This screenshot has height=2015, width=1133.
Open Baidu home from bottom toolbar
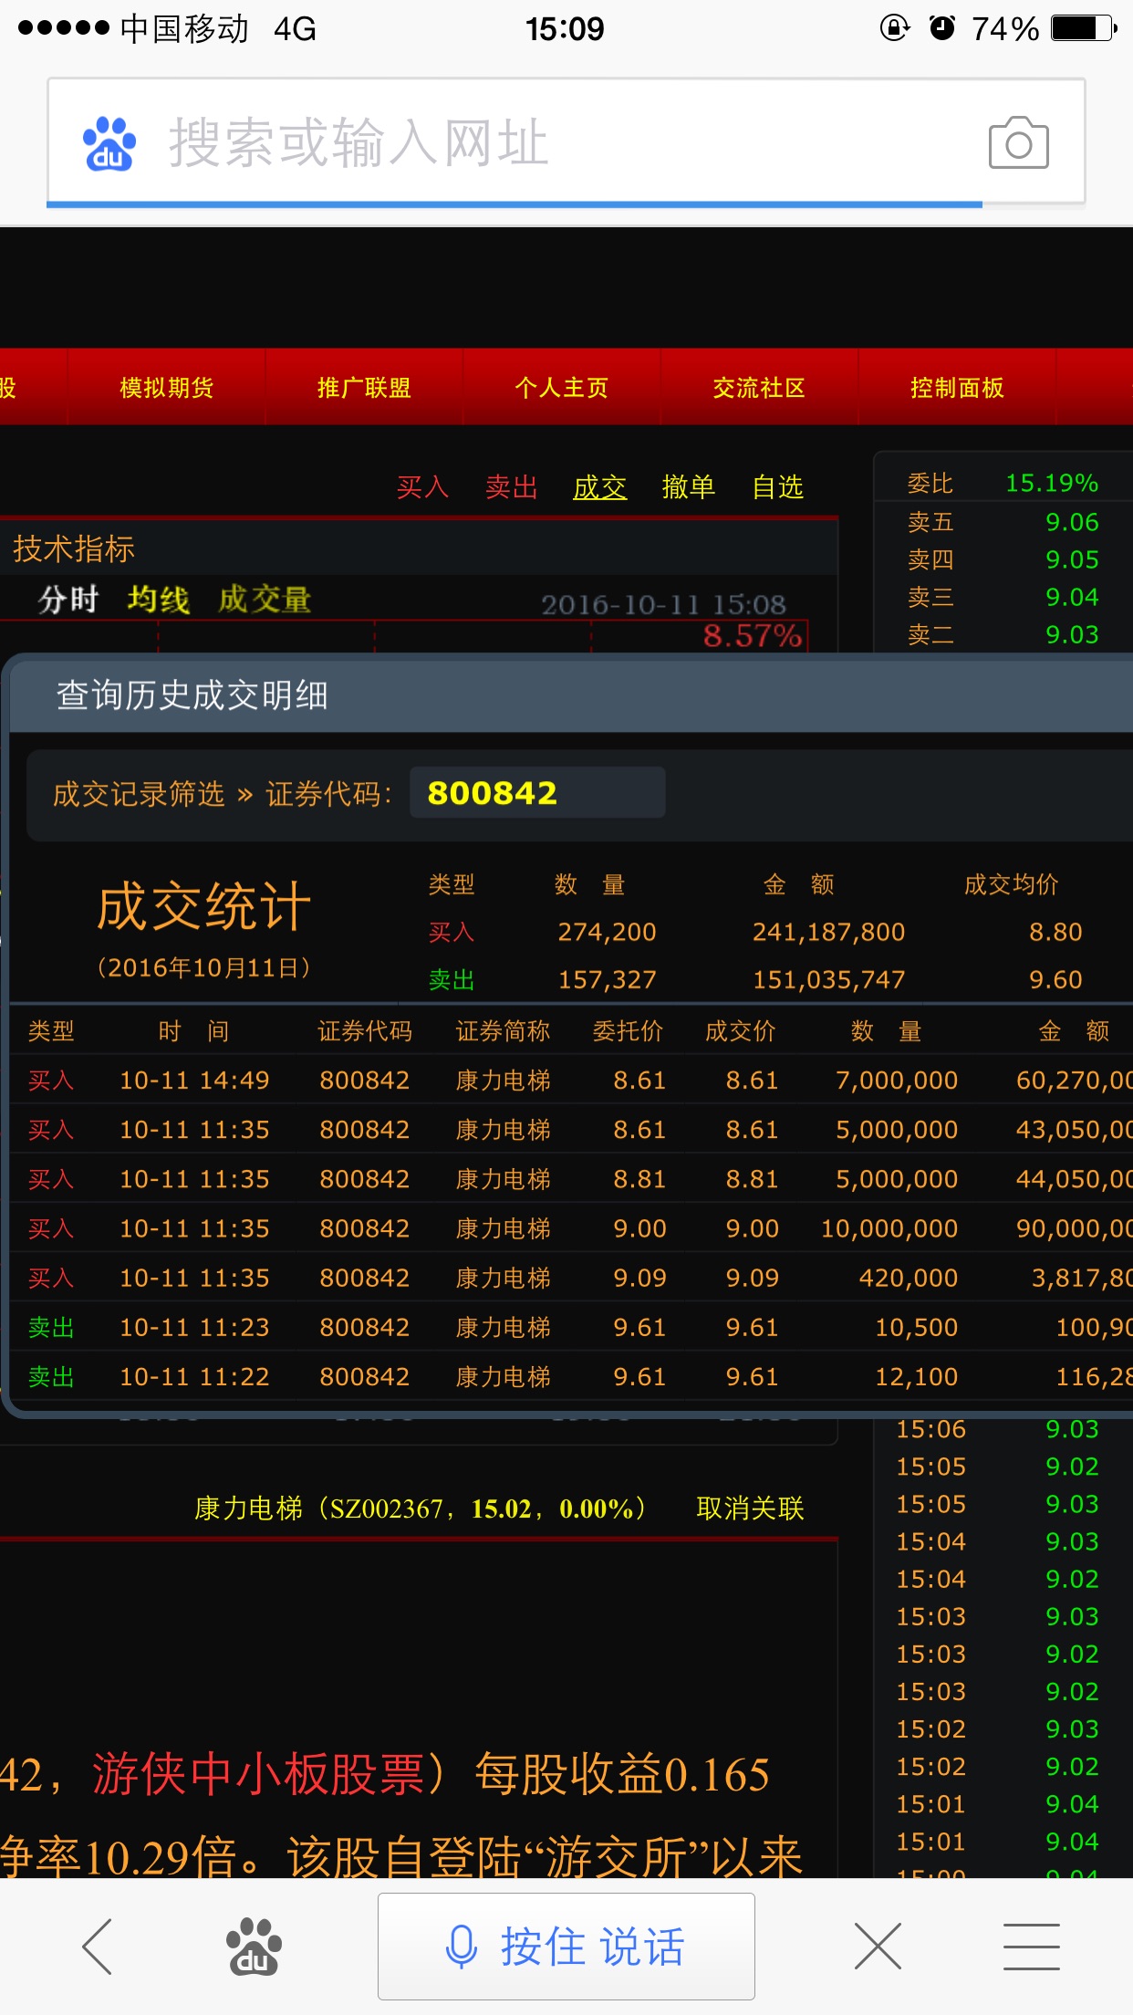[254, 1946]
